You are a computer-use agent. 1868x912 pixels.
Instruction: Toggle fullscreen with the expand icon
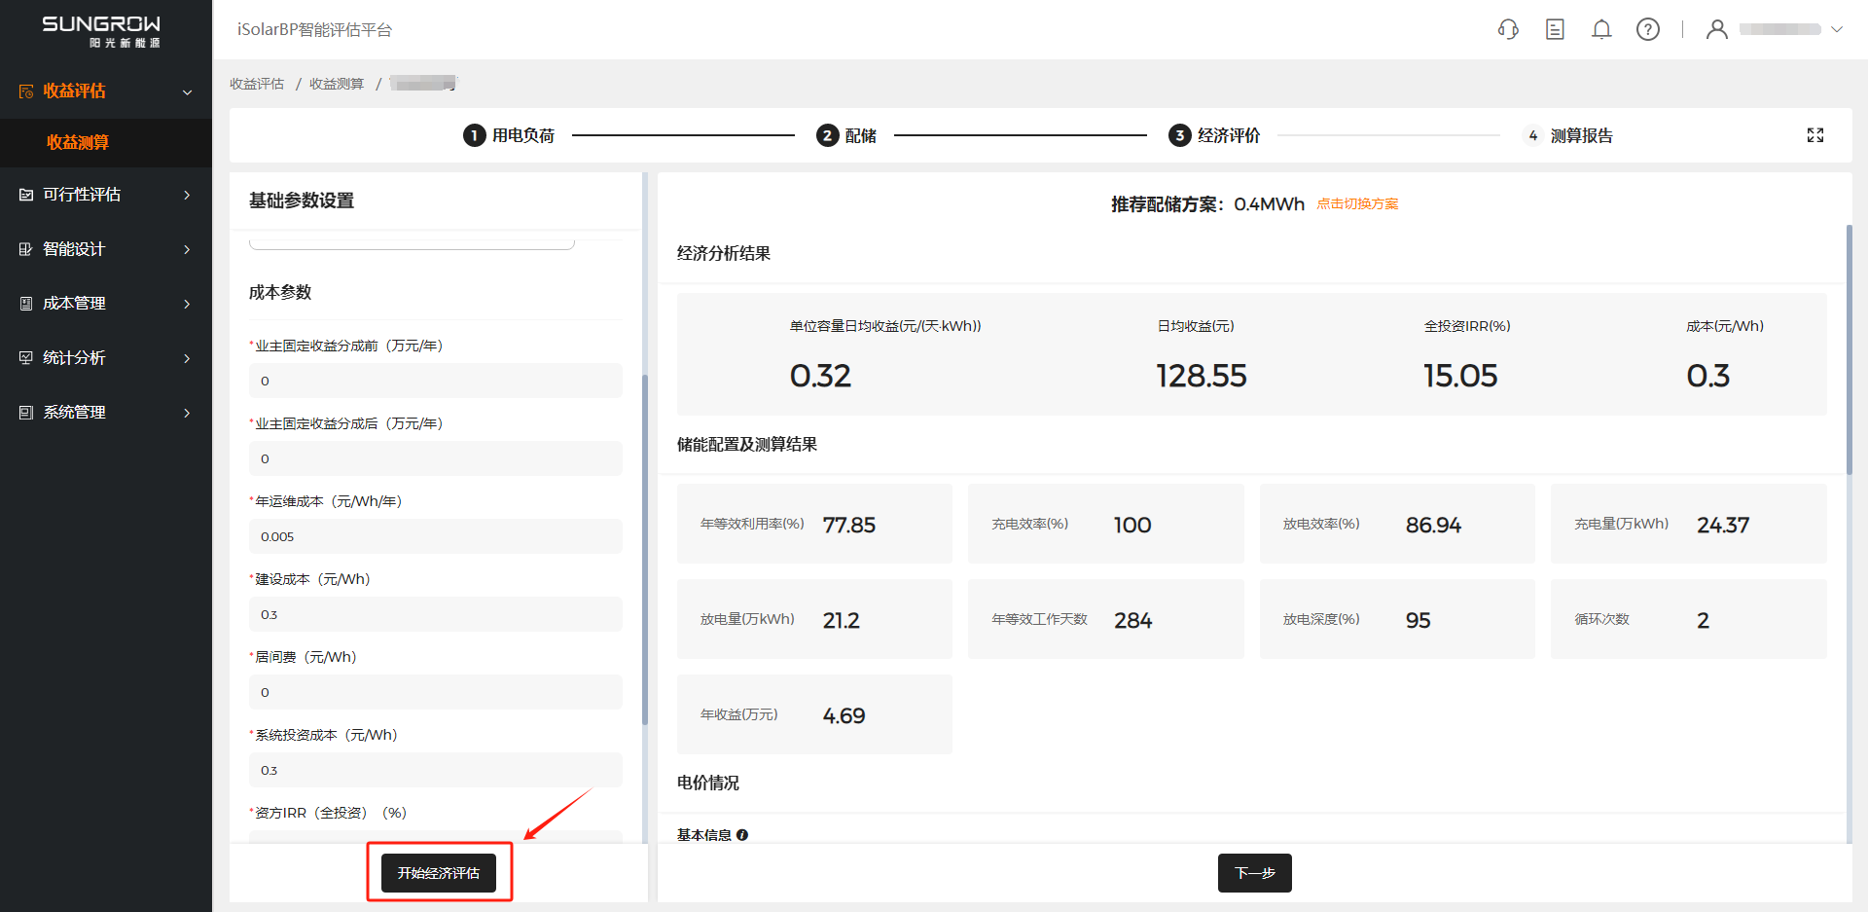(1815, 135)
